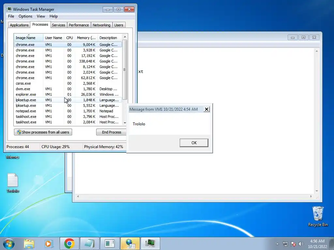Maximize the Notepad window
The height and width of the screenshot is (250, 334).
pyautogui.click(x=303, y=37)
